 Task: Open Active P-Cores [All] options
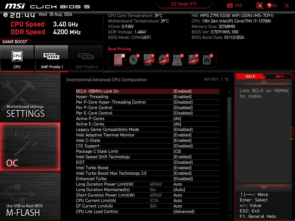pyautogui.click(x=177, y=119)
